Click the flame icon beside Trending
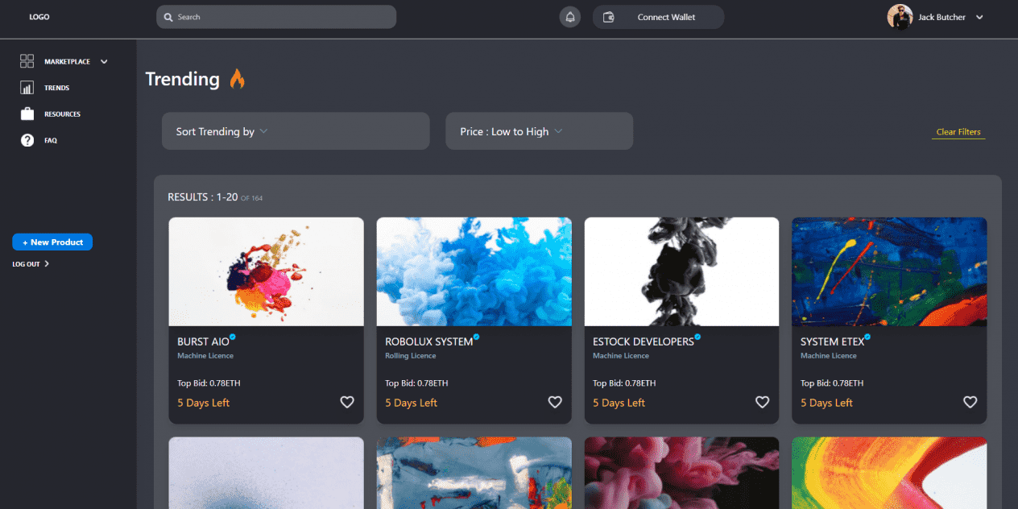Image resolution: width=1018 pixels, height=509 pixels. (237, 78)
